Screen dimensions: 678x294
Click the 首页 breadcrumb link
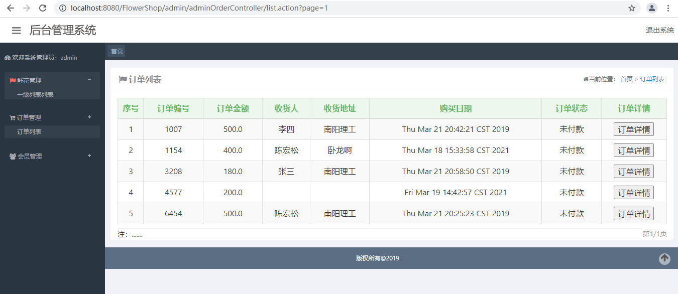[x=626, y=79]
